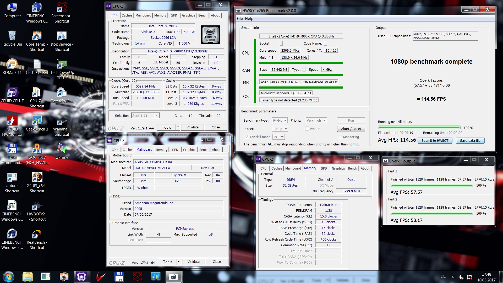Open the Overkill mode 2x dropdown
This screenshot has width=503, height=283.
(278, 137)
